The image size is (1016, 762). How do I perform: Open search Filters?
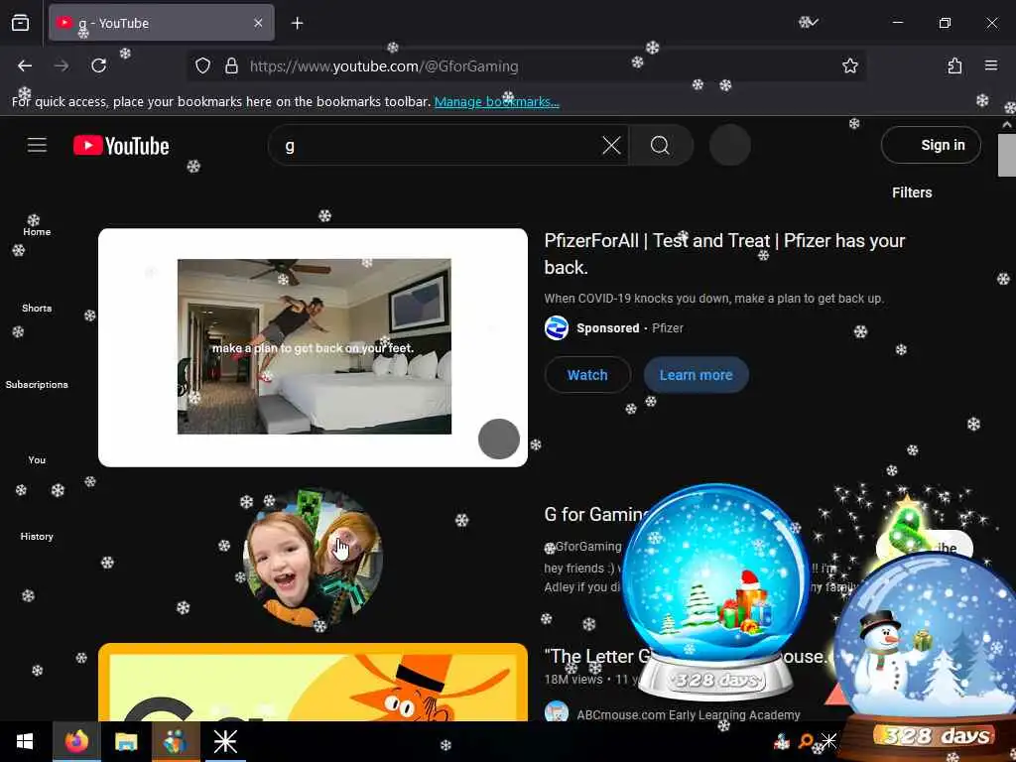pyautogui.click(x=912, y=192)
